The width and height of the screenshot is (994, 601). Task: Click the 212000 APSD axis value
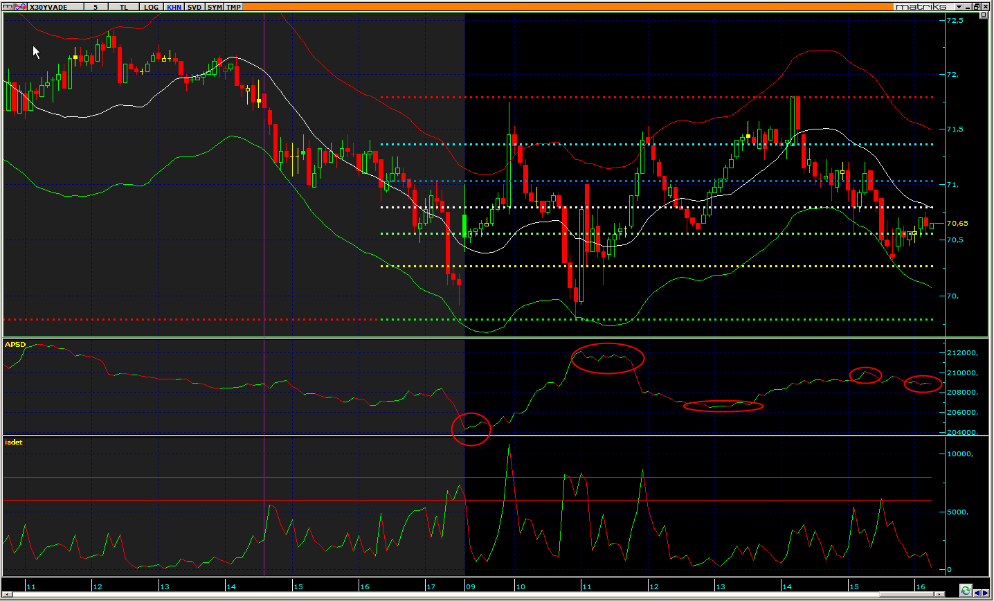pyautogui.click(x=962, y=353)
